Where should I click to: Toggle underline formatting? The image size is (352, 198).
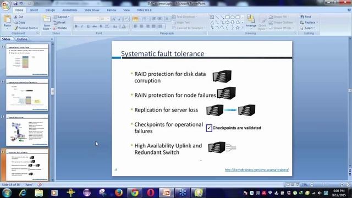click(88, 26)
